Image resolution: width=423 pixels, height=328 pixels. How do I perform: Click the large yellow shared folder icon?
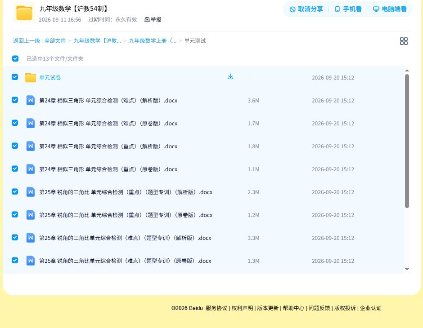coord(24,13)
